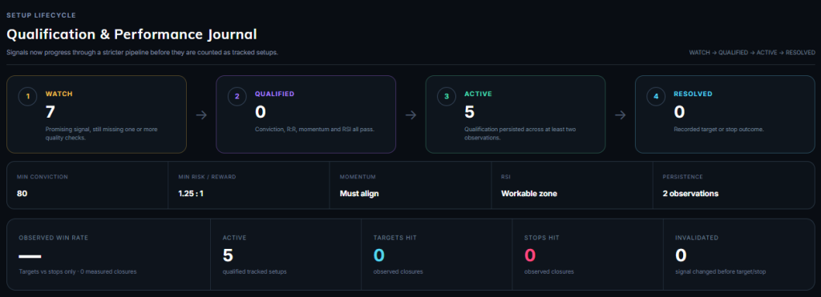
Task: Click the PERSISTENCE value '2 observations'
Action: (690, 194)
